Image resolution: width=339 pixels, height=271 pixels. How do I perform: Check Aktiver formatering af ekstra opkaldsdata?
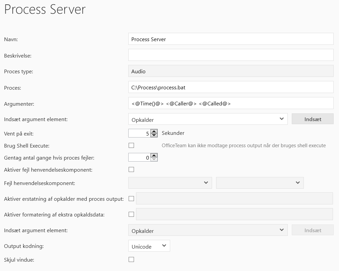[131, 214]
